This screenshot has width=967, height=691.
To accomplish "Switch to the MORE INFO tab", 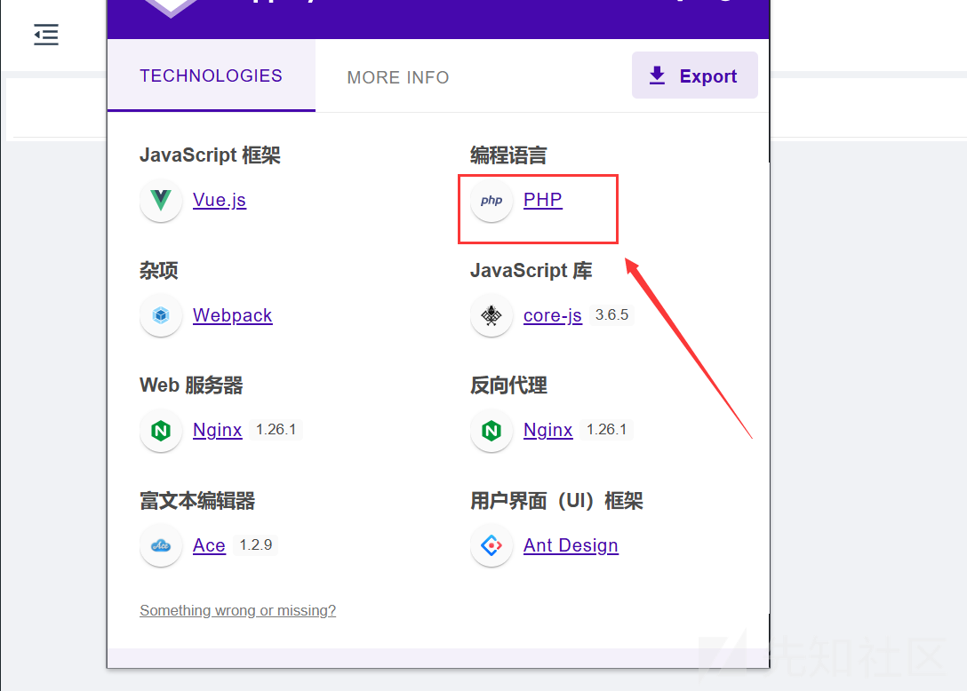I will tap(398, 77).
